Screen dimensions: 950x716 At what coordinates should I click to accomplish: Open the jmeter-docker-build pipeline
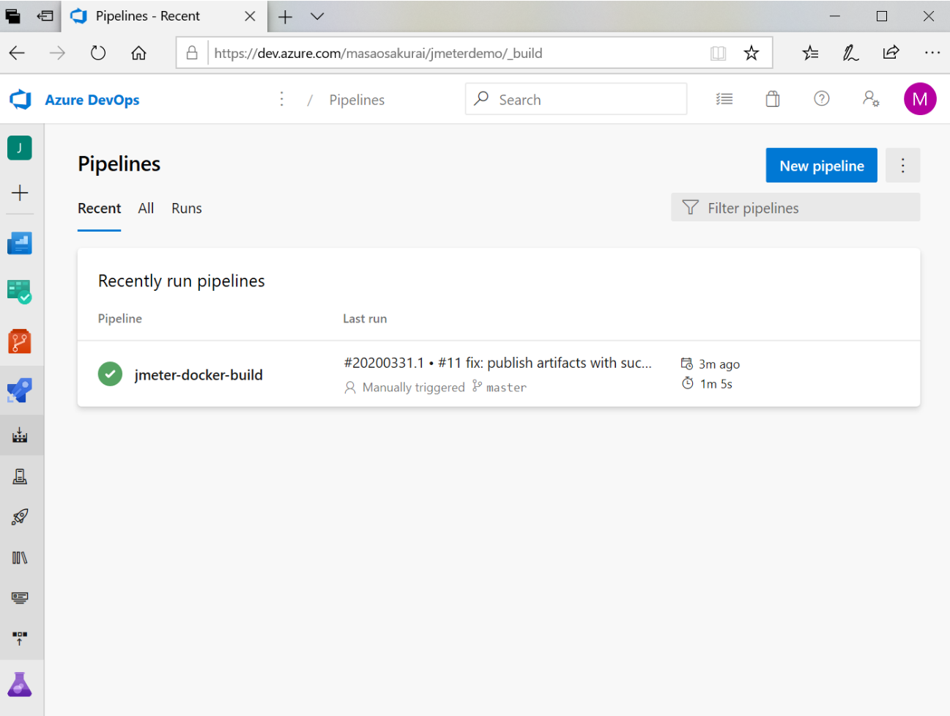tap(198, 374)
